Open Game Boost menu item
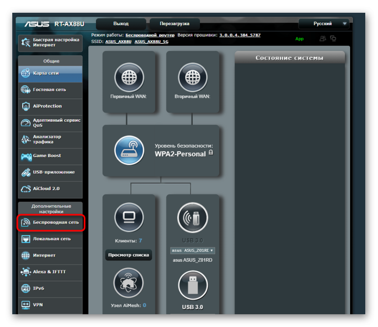 pyautogui.click(x=51, y=156)
